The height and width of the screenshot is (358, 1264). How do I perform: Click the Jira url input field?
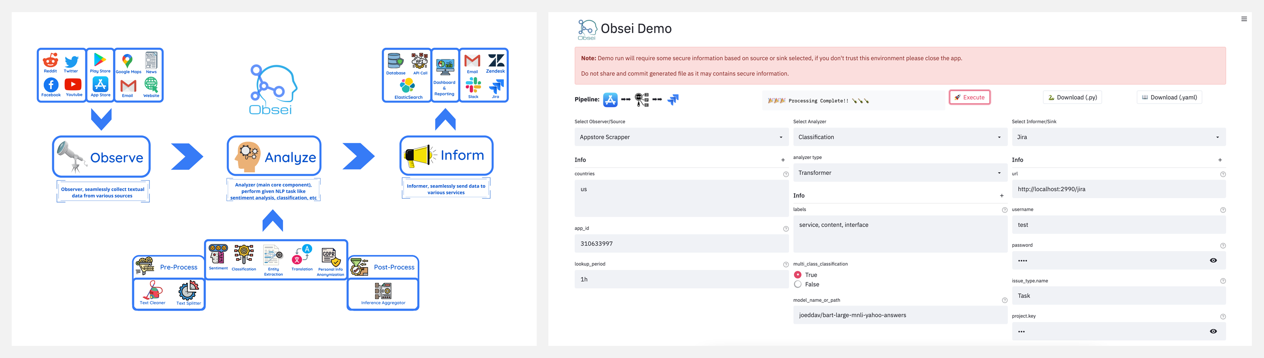[1119, 189]
